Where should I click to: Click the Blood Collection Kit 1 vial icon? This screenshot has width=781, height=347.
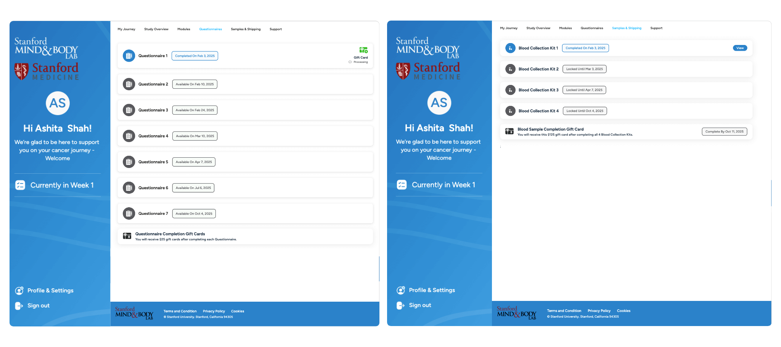(510, 48)
